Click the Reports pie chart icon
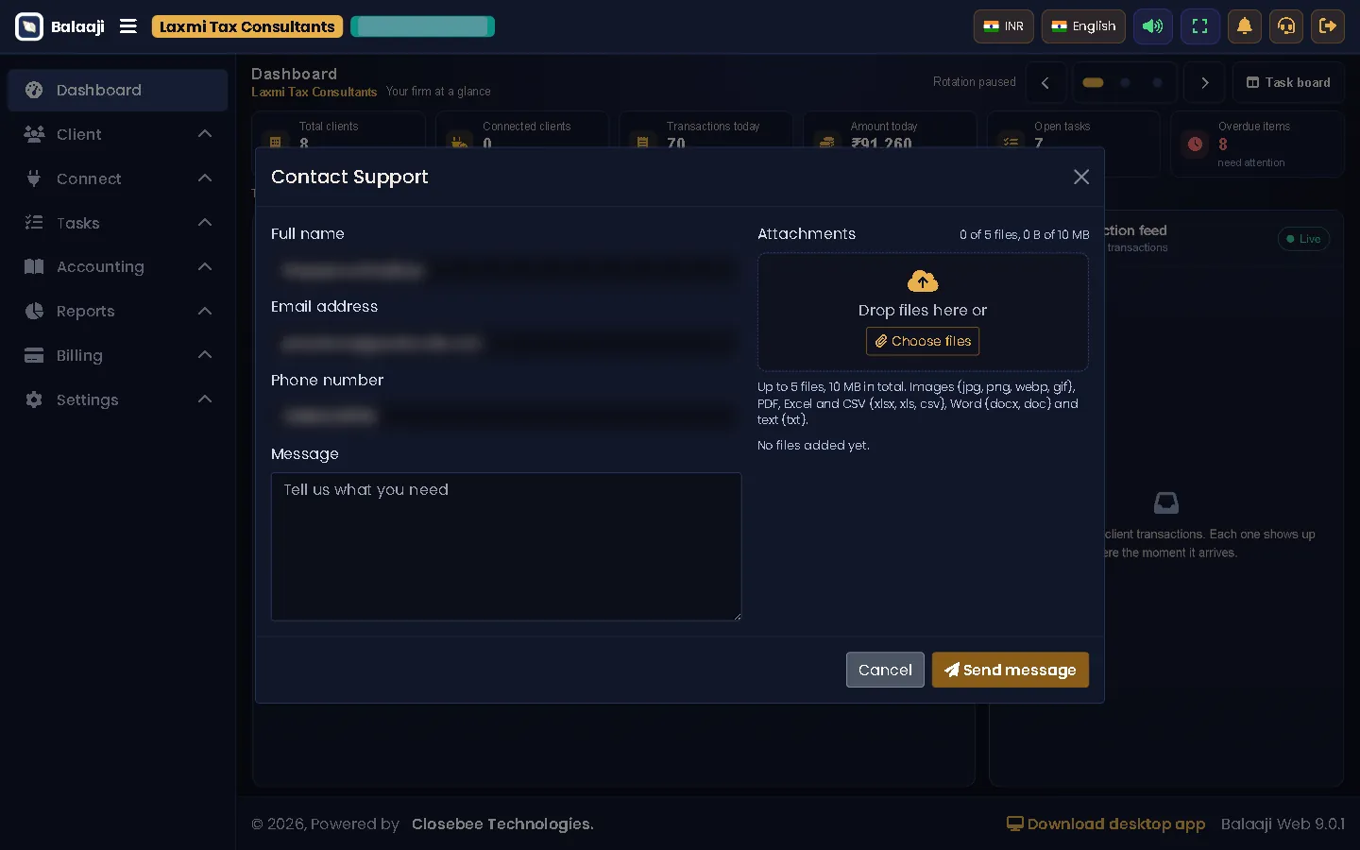1360x850 pixels. tap(34, 311)
